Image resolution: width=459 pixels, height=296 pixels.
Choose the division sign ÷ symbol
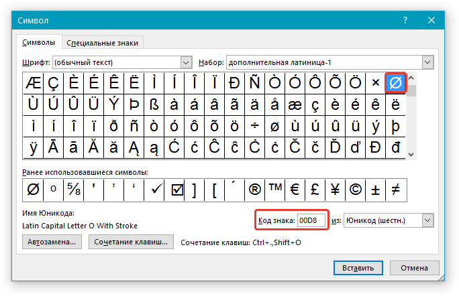coord(255,126)
